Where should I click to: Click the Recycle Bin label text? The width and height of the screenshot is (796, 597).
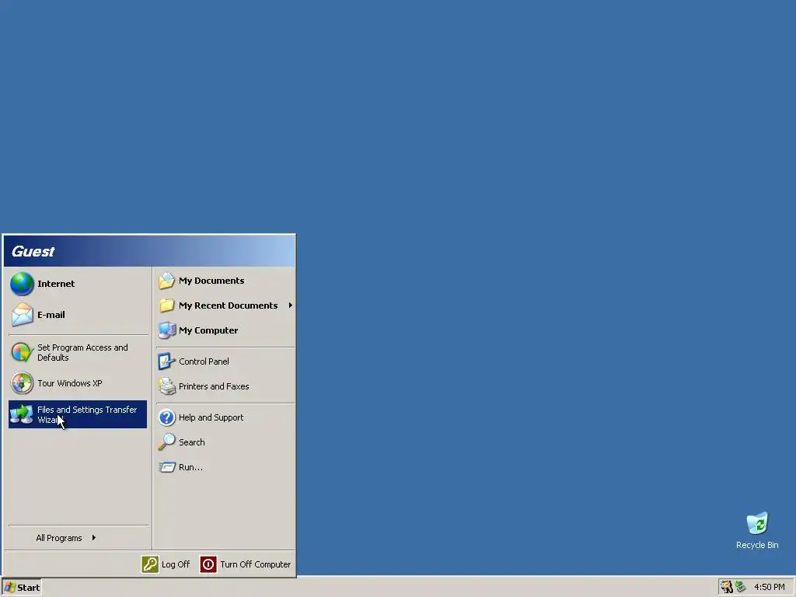click(x=757, y=545)
